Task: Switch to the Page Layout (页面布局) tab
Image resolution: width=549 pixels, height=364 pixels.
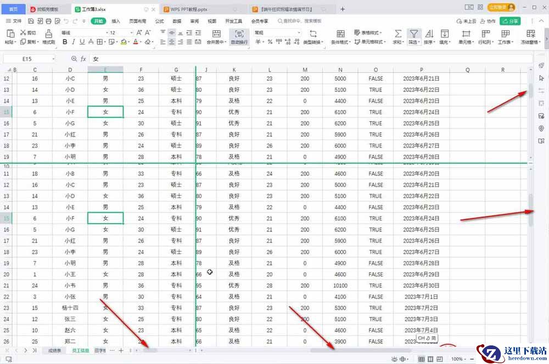Action: coord(138,21)
